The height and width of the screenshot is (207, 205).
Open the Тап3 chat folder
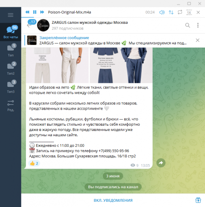[11, 87]
